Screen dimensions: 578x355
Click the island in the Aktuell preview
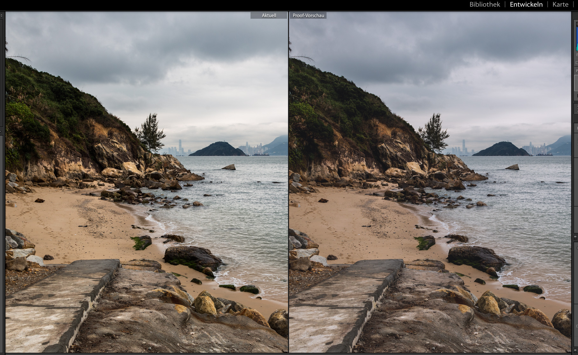(x=217, y=149)
